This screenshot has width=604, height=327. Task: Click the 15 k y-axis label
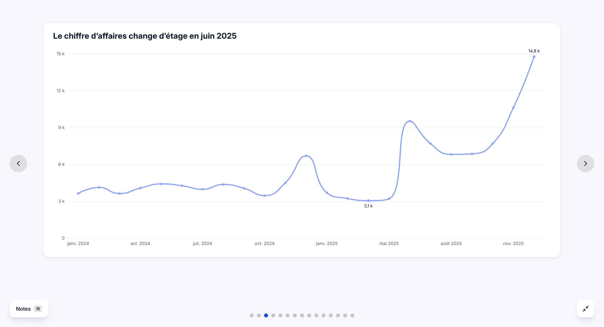pos(60,54)
